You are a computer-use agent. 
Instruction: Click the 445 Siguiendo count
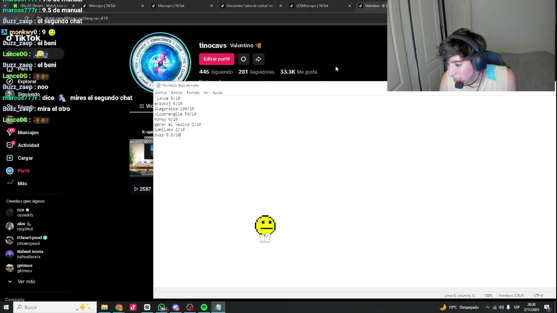[216, 72]
